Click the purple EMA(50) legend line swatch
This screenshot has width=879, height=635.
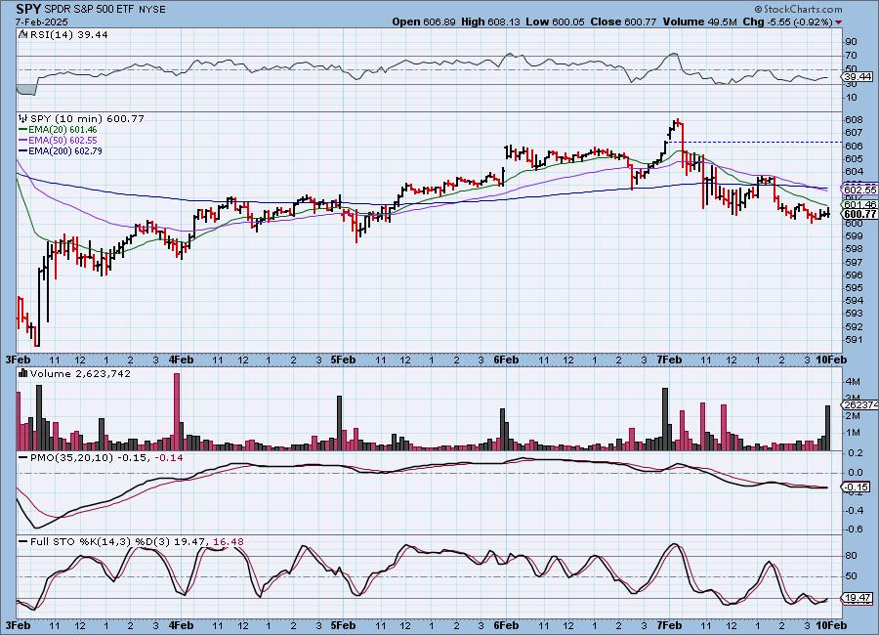coord(23,141)
